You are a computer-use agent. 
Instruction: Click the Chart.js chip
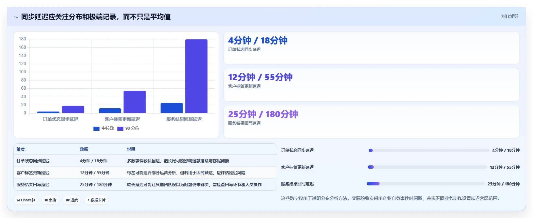26,200
